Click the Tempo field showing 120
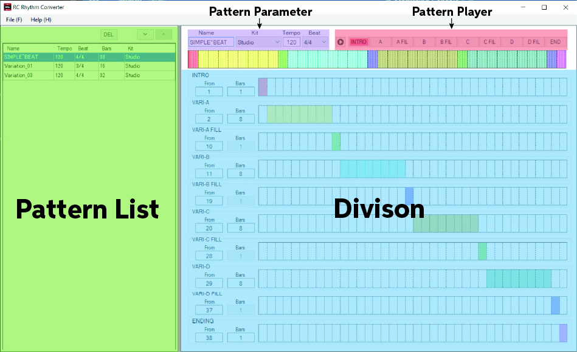The width and height of the screenshot is (577, 352). (x=291, y=42)
